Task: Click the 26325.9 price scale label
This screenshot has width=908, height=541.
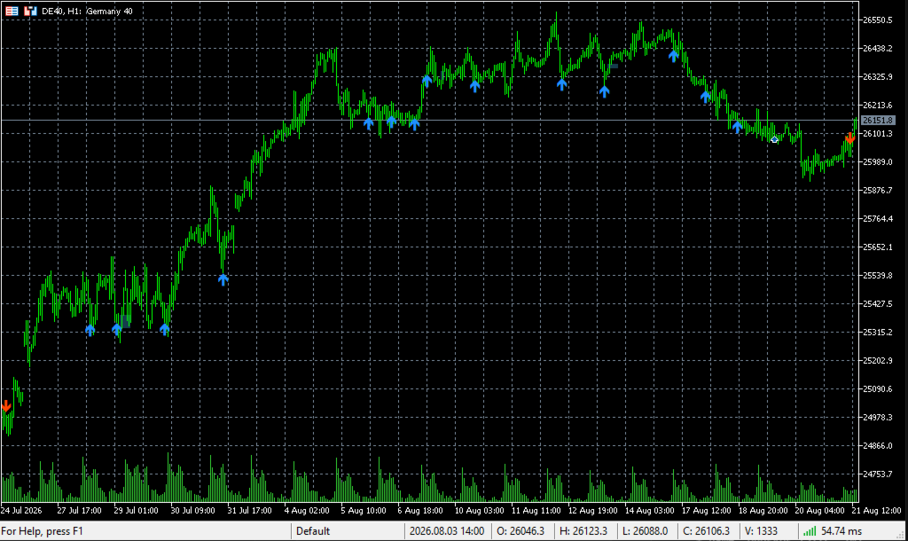Action: point(877,77)
